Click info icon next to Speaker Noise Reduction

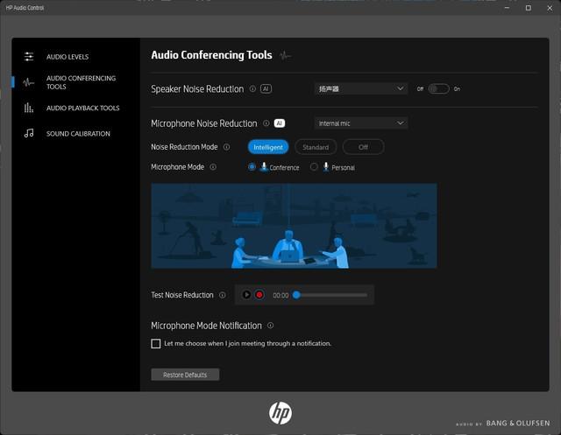(252, 88)
